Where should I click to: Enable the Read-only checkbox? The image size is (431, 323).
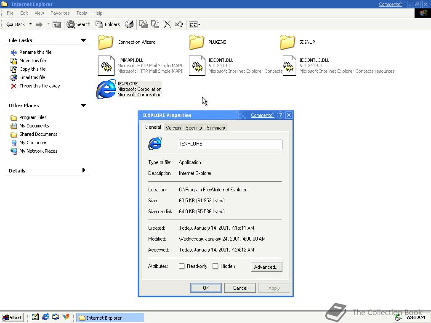pyautogui.click(x=181, y=266)
